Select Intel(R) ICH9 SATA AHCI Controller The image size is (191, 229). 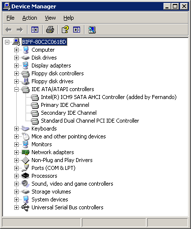click(x=109, y=97)
